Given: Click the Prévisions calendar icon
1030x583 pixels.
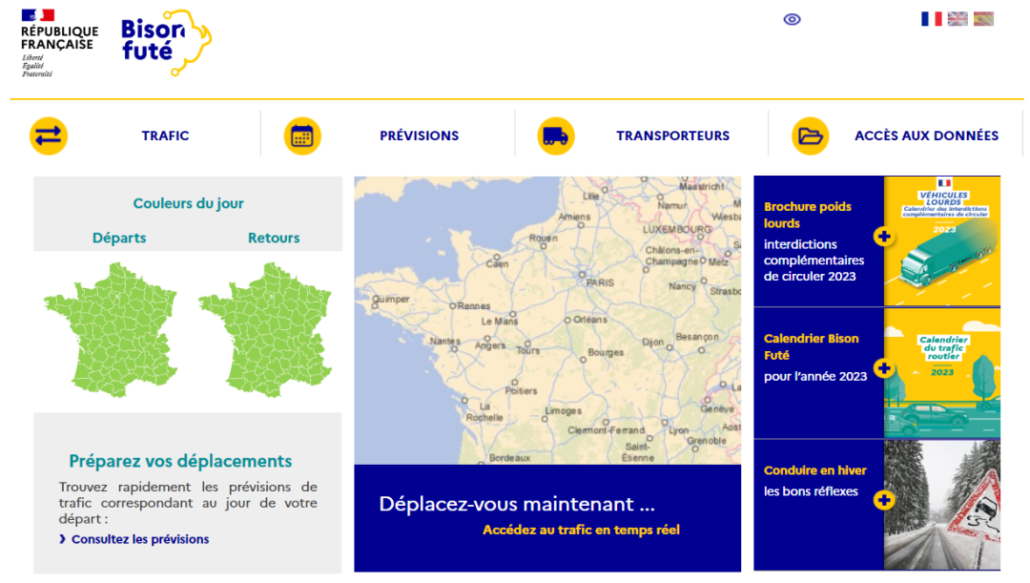Looking at the screenshot, I should point(302,136).
